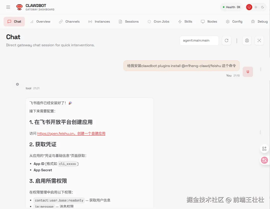Click the grid-plus floating button

(264, 149)
